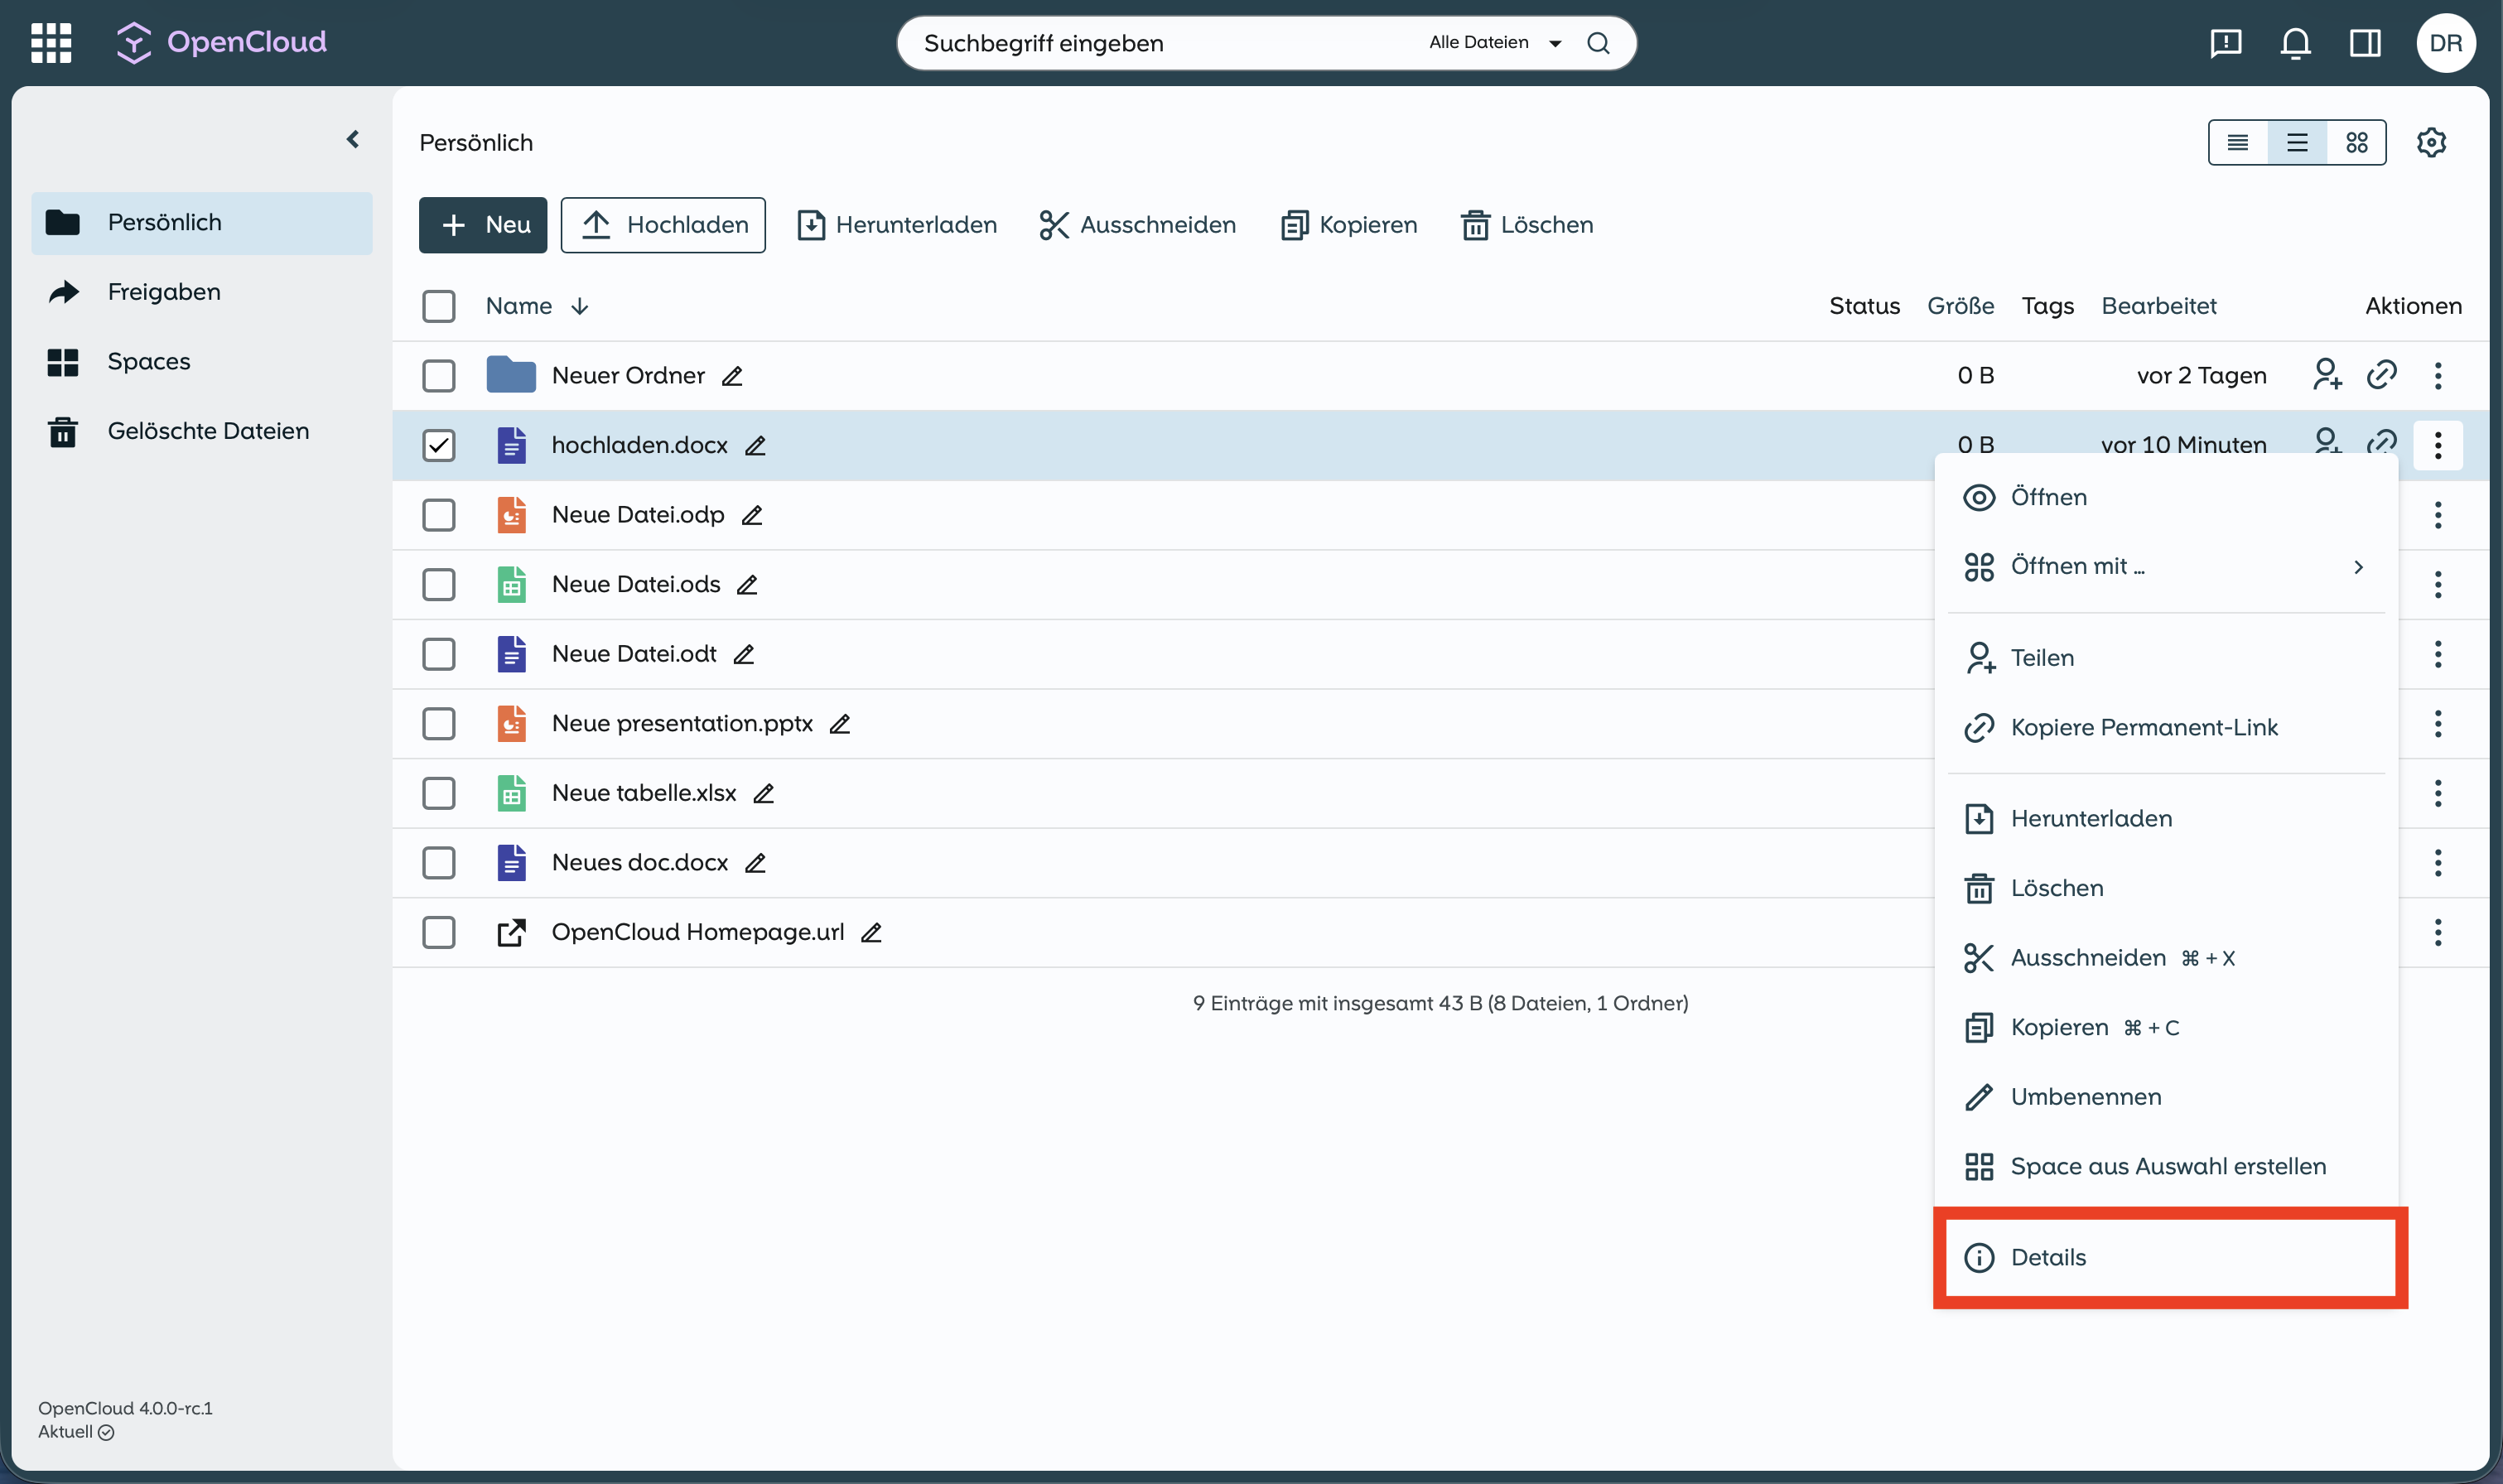This screenshot has width=2503, height=1484.
Task: Click the Neu button
Action: pos(482,225)
